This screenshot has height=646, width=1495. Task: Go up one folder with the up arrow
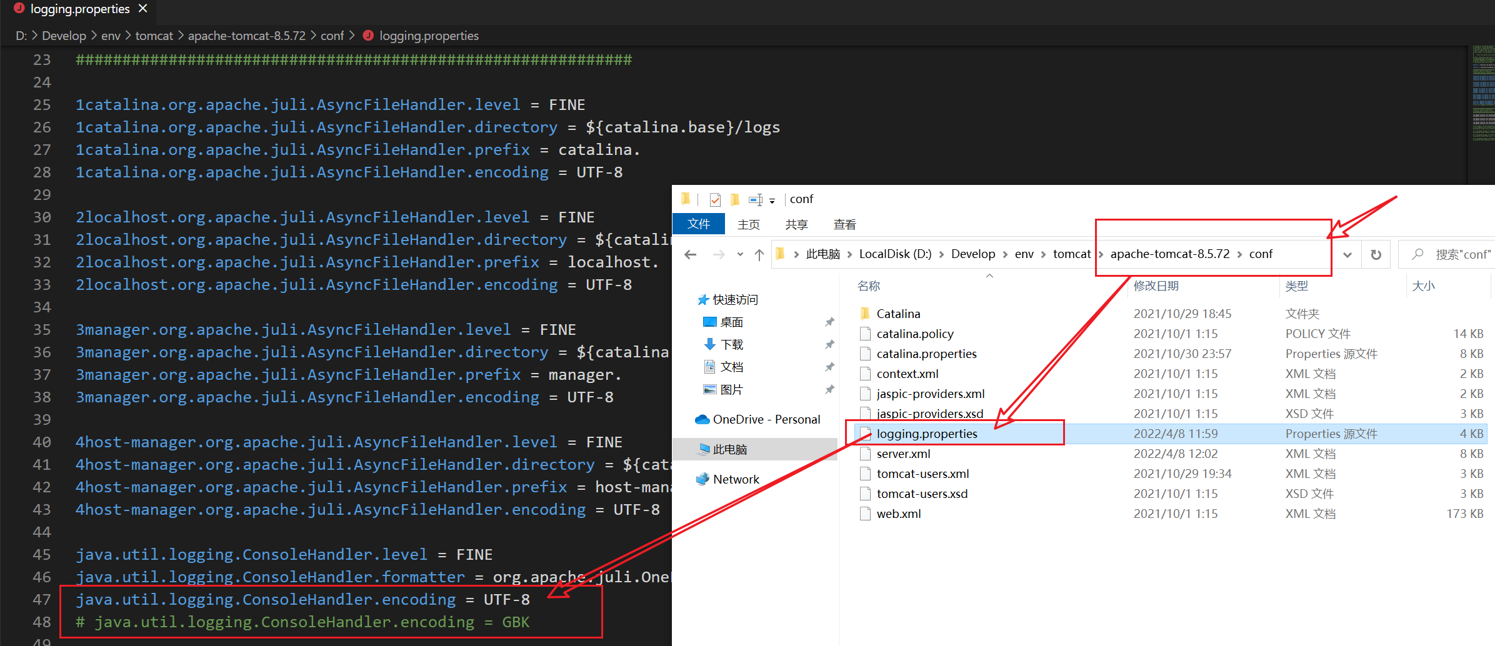coord(759,254)
